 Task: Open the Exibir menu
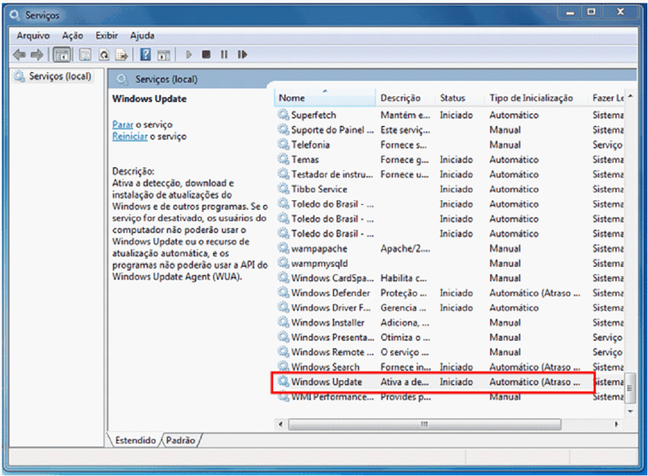pyautogui.click(x=107, y=36)
